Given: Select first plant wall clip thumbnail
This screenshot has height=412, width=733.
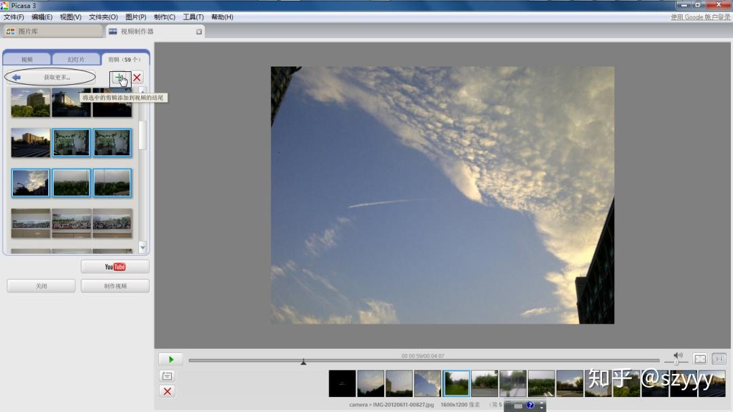Looking at the screenshot, I should (71, 143).
